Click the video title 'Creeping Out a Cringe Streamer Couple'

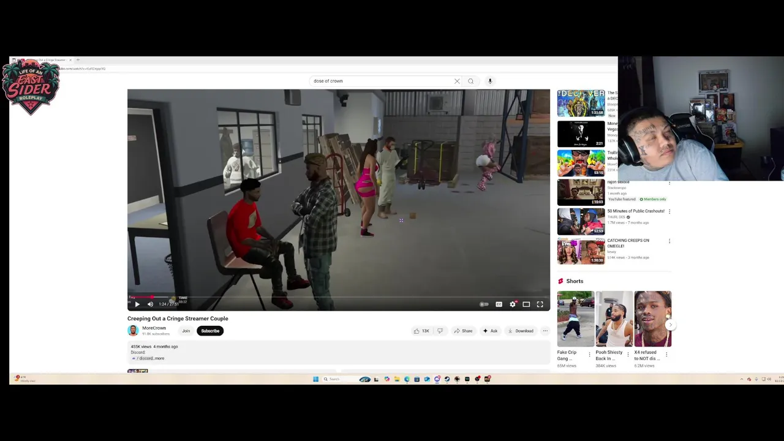[178, 318]
